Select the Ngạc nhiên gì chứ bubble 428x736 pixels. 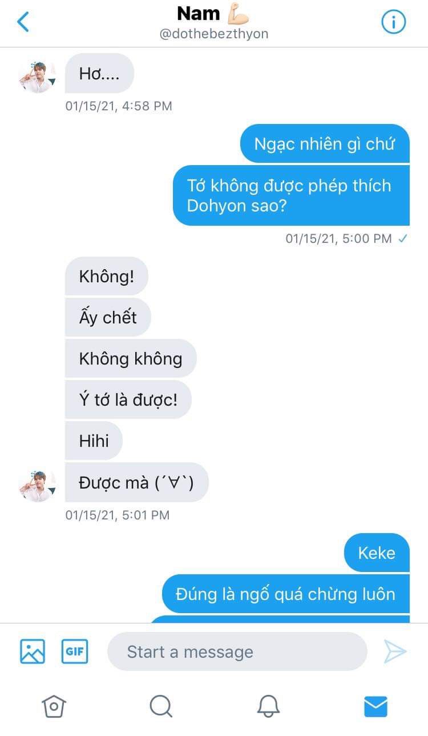(x=325, y=143)
